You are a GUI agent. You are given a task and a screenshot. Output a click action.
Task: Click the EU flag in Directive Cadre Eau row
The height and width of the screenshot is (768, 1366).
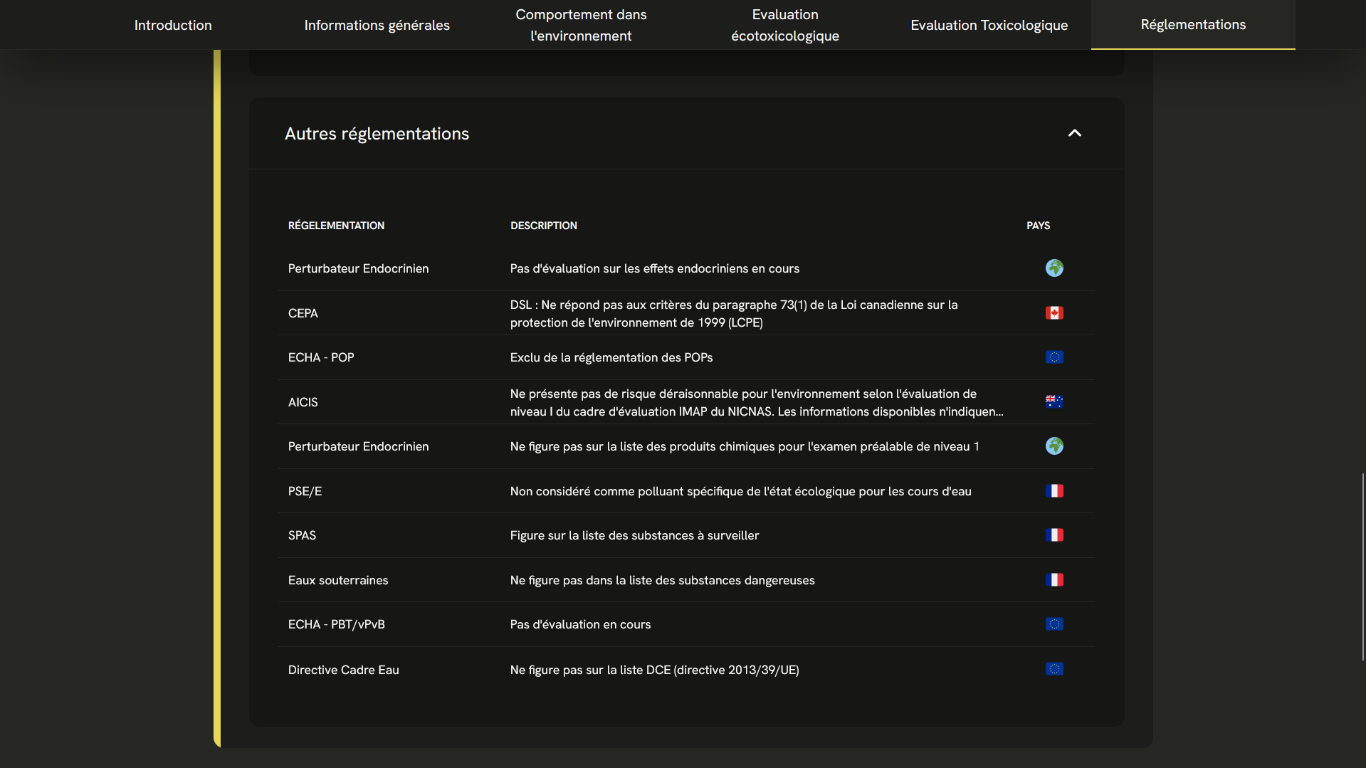point(1054,669)
